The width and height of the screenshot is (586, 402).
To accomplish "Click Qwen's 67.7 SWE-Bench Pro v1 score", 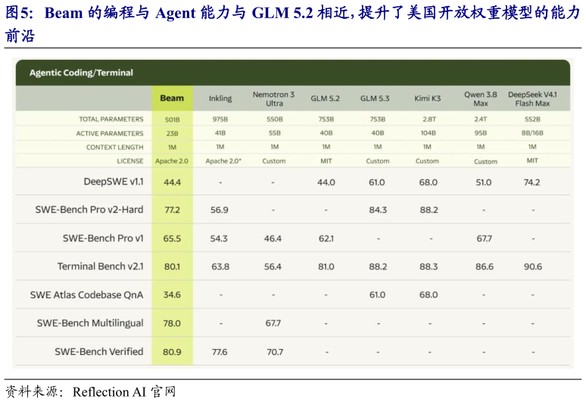I will [x=485, y=238].
